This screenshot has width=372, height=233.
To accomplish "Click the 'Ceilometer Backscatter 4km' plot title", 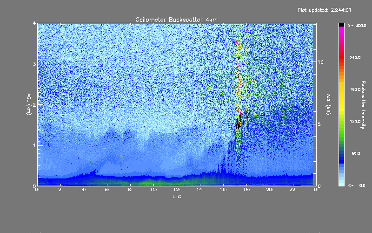I will point(176,20).
